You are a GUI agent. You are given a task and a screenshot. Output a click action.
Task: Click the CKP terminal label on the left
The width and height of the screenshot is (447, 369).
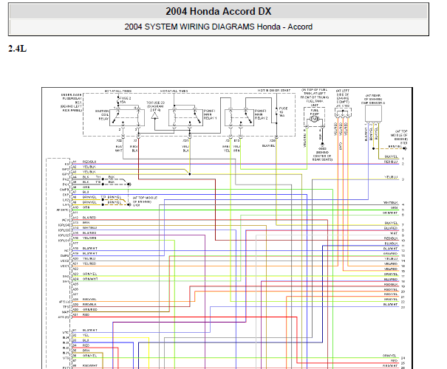pyautogui.click(x=66, y=195)
